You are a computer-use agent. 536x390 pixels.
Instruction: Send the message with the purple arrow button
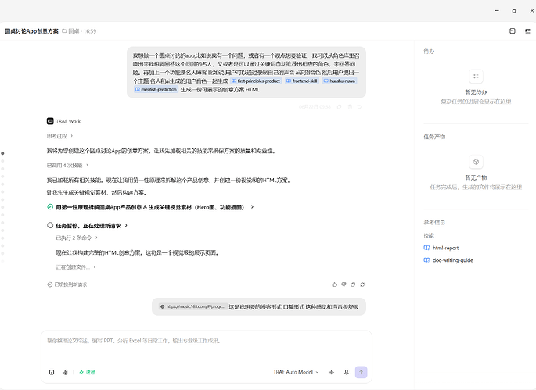[x=361, y=372]
